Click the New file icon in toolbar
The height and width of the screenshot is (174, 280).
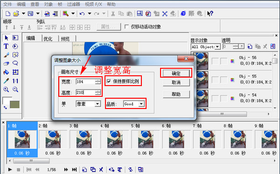click(x=8, y=14)
